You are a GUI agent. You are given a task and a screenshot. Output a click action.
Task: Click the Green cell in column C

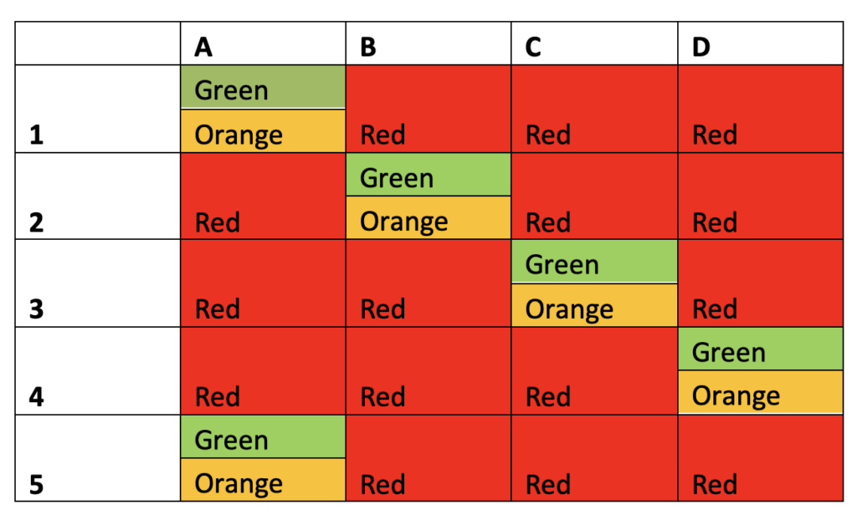point(594,262)
